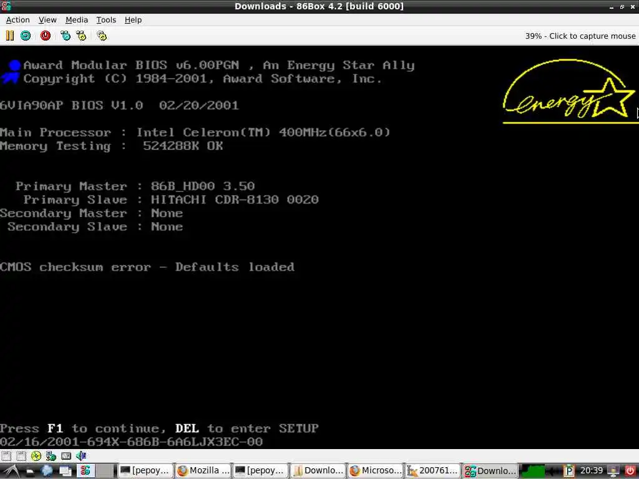Click 'HITACHI CDR-8130 0020' text
Screen dimensions: 639x479
[235, 200]
